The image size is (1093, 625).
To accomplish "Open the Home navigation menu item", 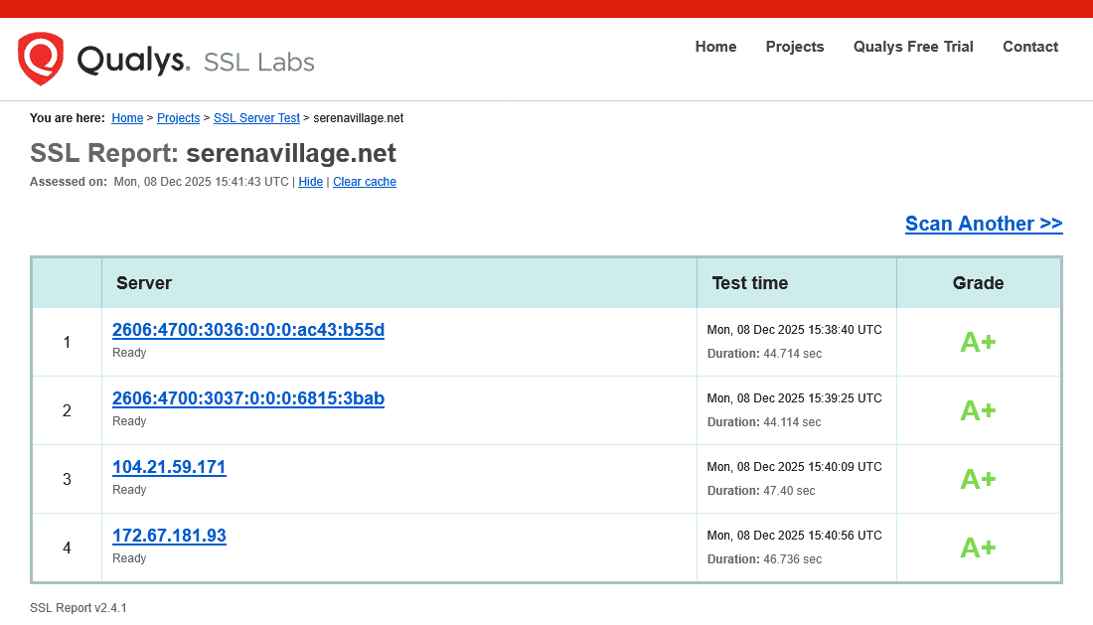I will (715, 47).
